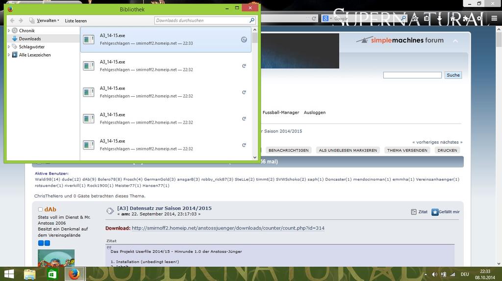Open the Windows Store taskbar icon

[52, 274]
